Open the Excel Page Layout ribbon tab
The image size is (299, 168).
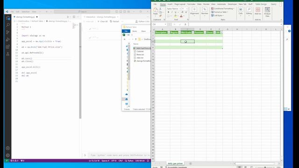179,4
